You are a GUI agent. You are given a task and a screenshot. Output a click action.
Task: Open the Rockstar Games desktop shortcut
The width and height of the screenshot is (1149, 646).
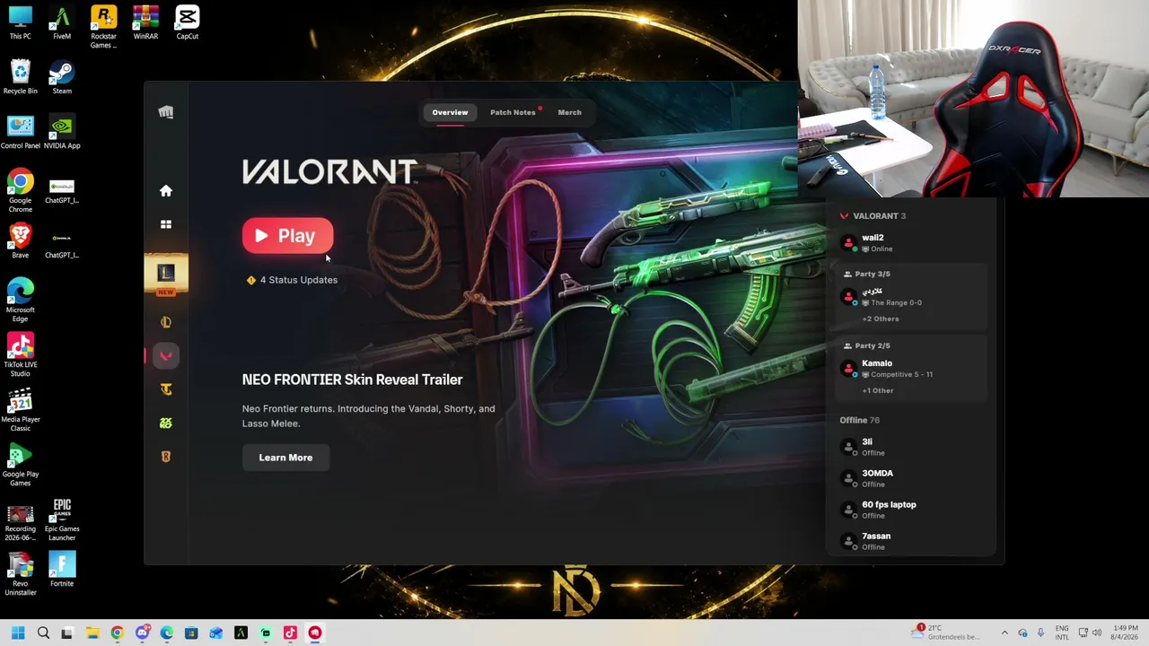[x=103, y=27]
